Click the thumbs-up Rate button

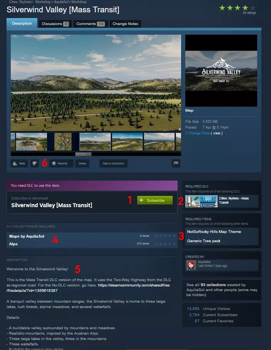[19, 163]
